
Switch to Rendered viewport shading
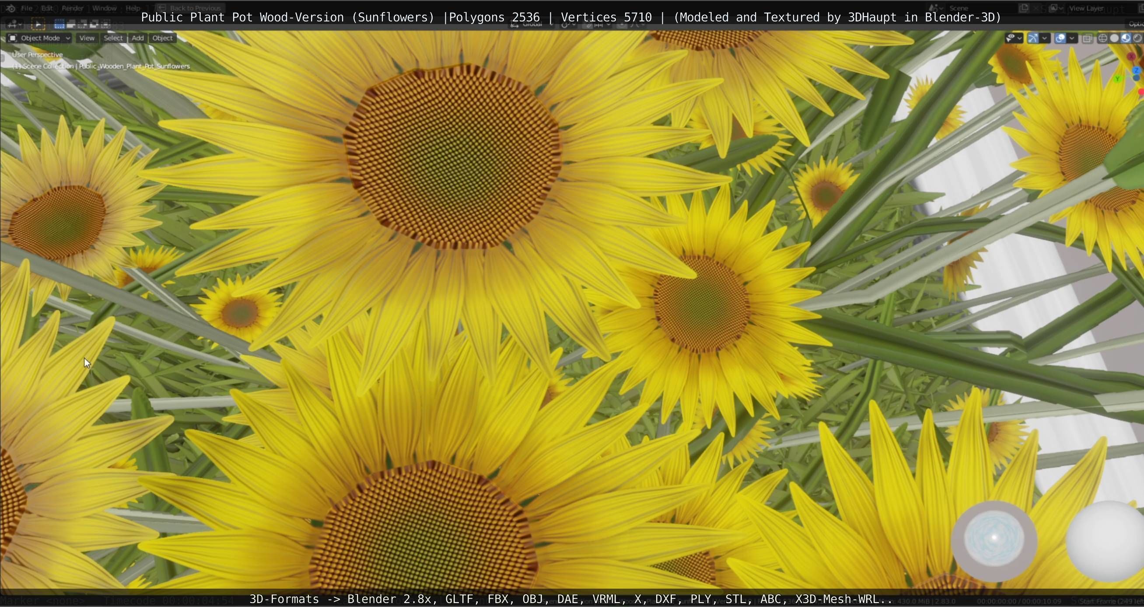pyautogui.click(x=1137, y=38)
